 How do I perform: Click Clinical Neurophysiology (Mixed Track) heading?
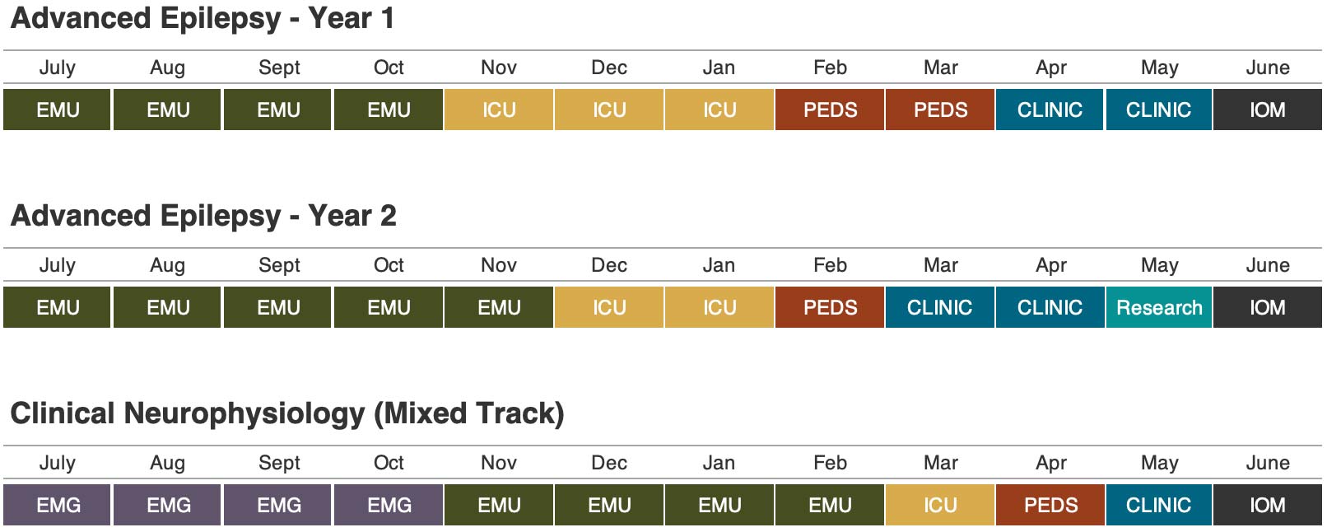[x=286, y=413]
